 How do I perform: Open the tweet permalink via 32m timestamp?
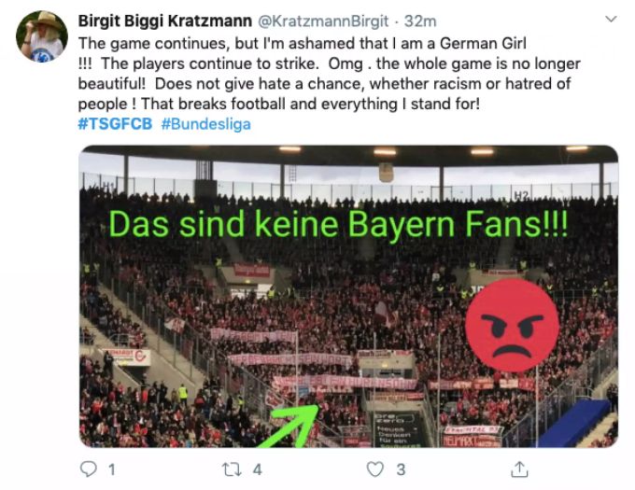pyautogui.click(x=420, y=21)
